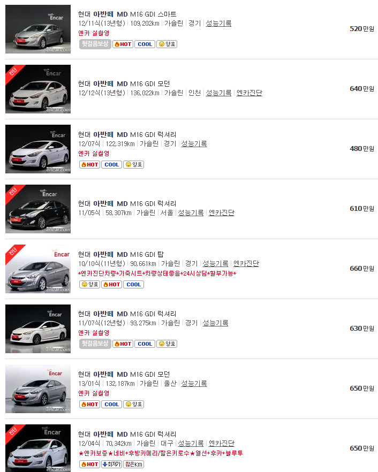Image resolution: width=378 pixels, height=472 pixels.
Task: Click the silver Avante photo on the 660만원 listing
Action: 37,269
